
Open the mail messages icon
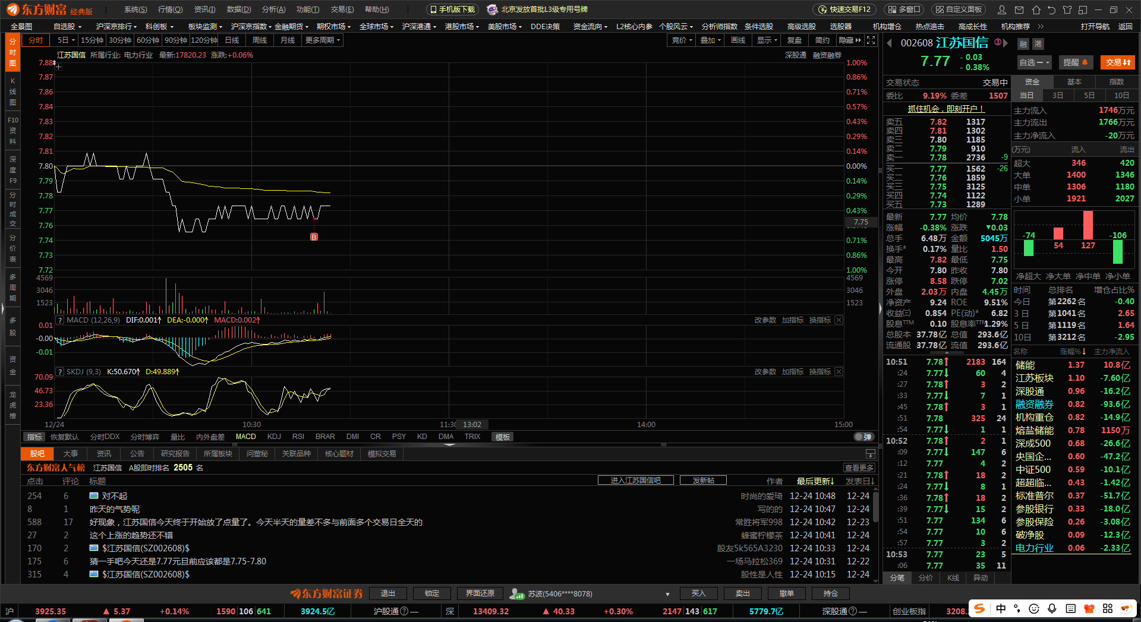[x=1019, y=10]
